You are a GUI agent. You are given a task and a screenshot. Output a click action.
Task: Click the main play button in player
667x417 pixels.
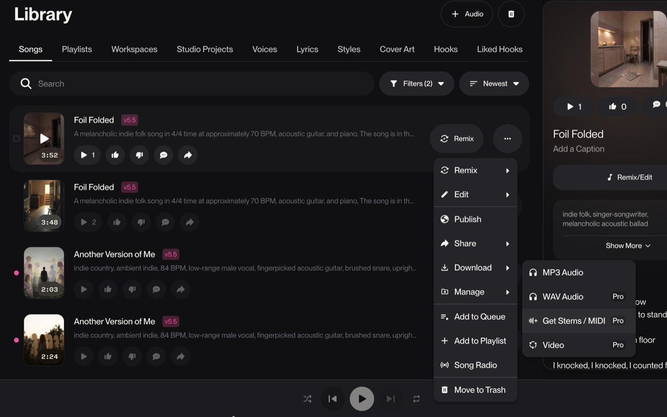[x=362, y=399]
